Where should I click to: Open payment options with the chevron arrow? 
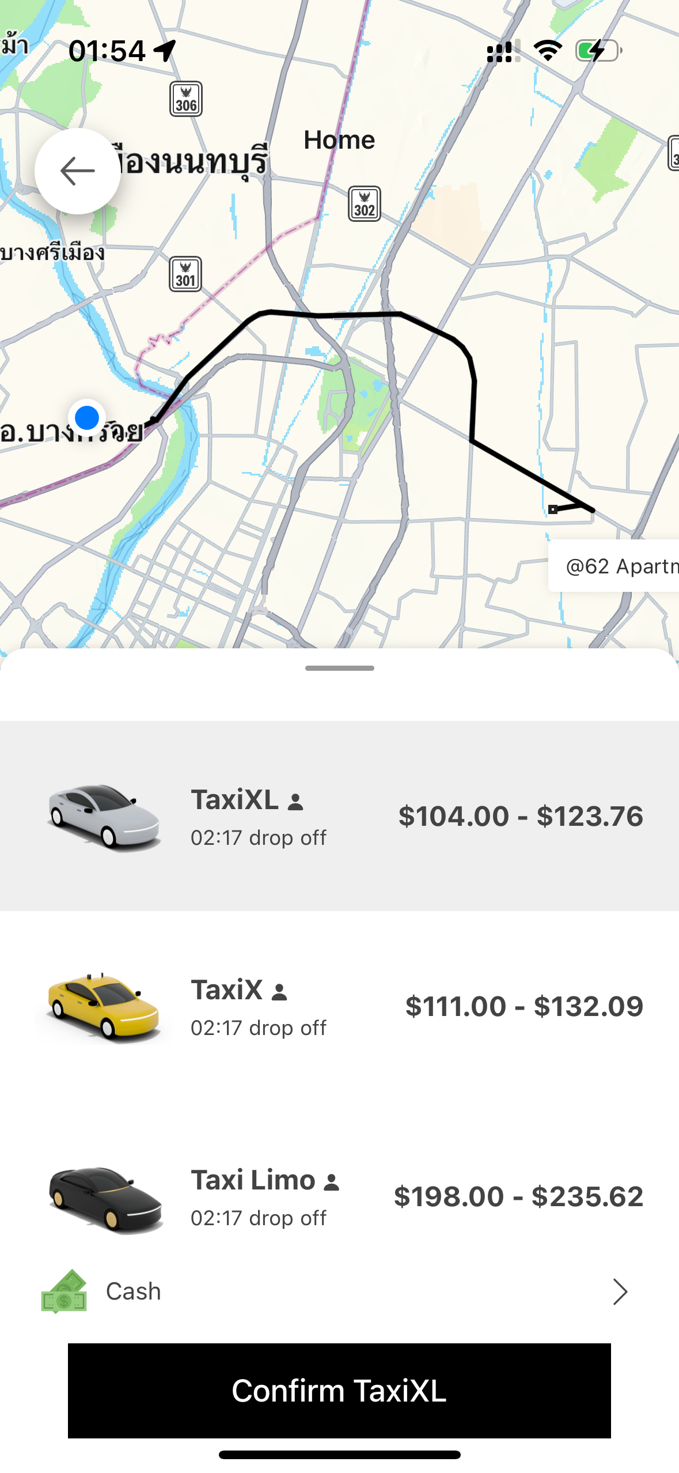[x=620, y=1291]
